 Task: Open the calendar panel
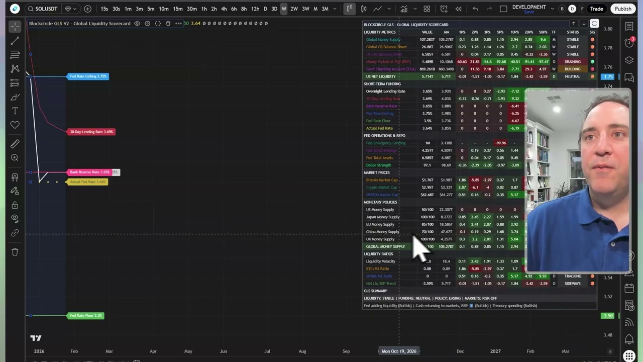click(x=629, y=288)
